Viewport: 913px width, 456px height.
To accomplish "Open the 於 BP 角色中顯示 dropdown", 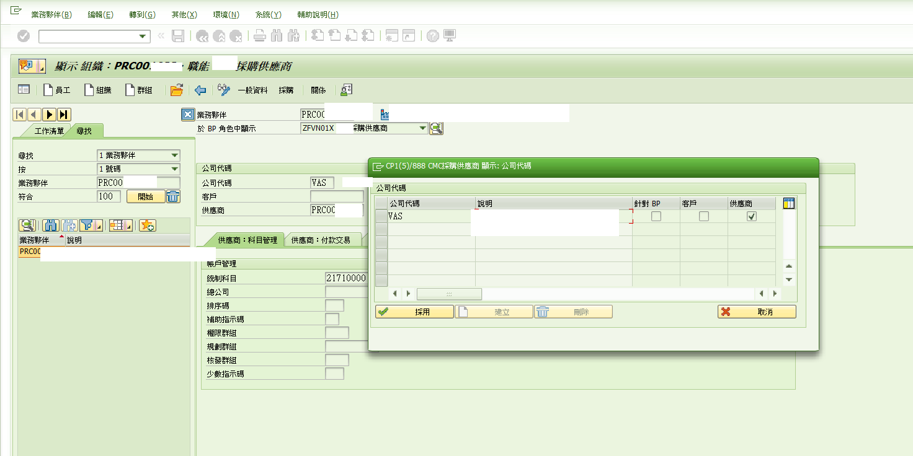I will (x=422, y=128).
